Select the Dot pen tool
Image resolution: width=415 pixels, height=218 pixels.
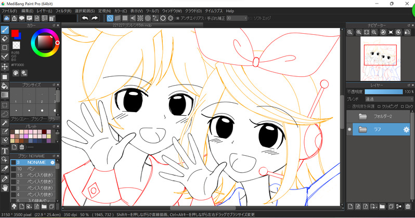pyautogui.click(x=5, y=57)
